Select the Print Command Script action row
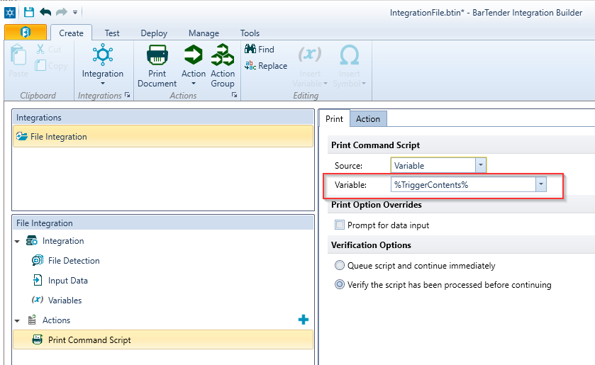This screenshot has width=595, height=365. pyautogui.click(x=163, y=339)
